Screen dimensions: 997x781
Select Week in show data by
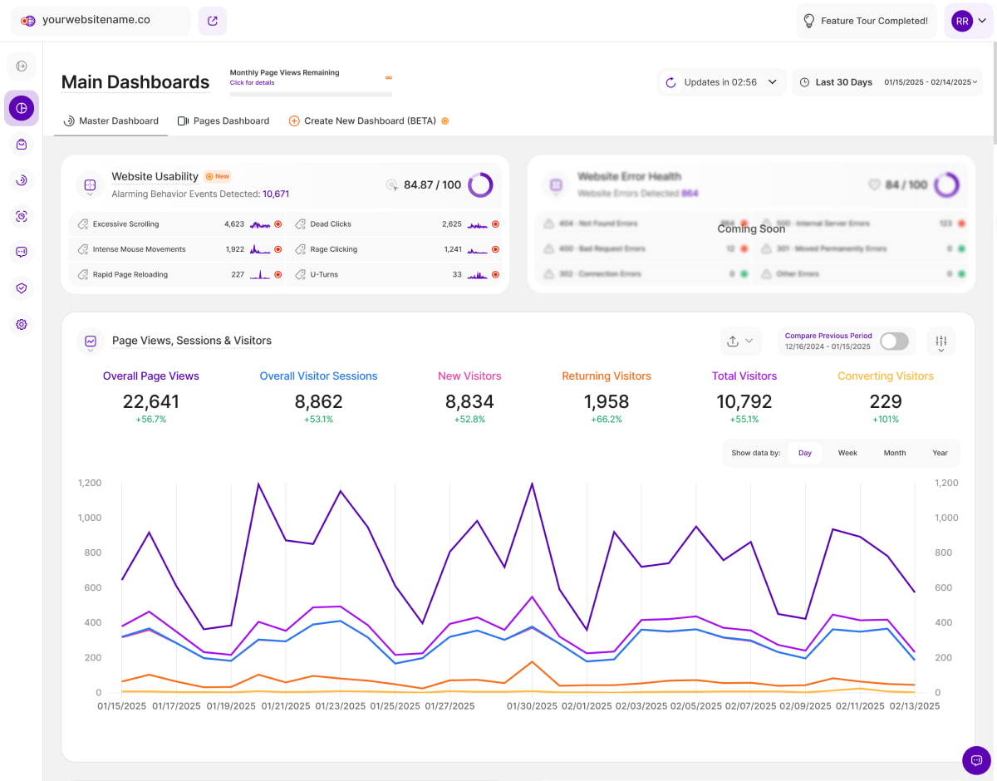(847, 453)
